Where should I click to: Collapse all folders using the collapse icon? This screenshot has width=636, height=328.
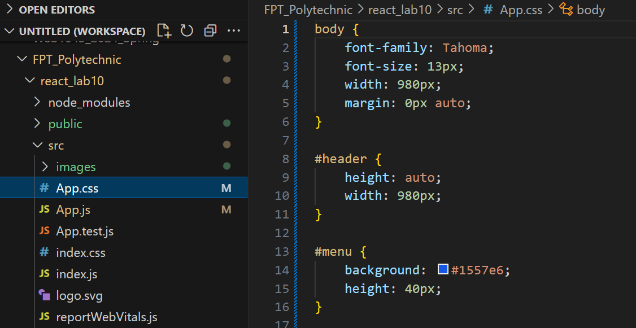[210, 31]
